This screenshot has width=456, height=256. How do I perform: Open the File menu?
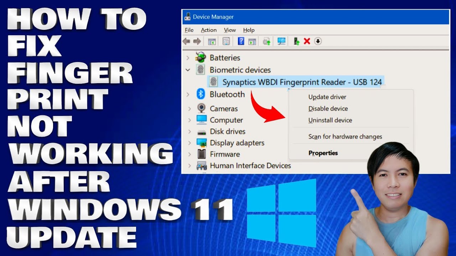[x=189, y=30]
